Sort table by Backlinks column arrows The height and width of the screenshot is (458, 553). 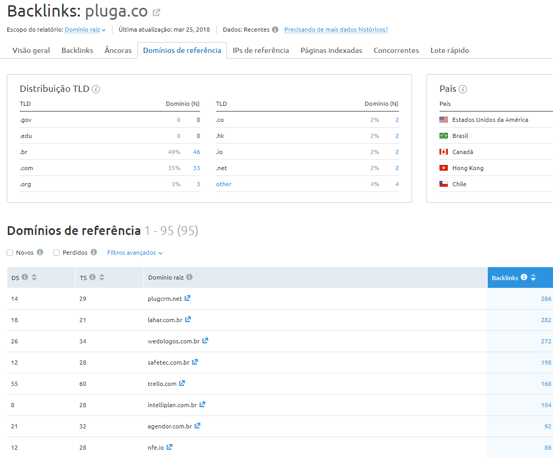(533, 277)
